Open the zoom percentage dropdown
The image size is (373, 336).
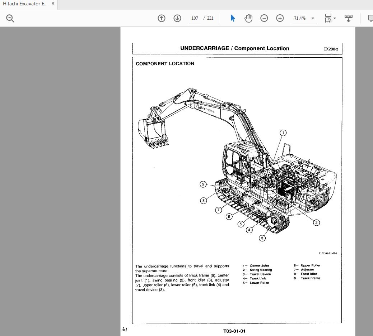(312, 18)
